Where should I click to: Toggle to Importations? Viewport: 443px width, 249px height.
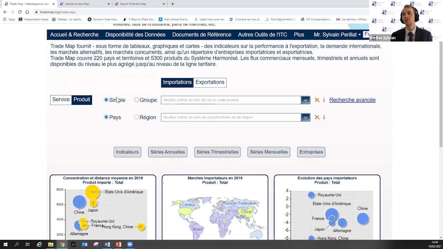point(177,82)
